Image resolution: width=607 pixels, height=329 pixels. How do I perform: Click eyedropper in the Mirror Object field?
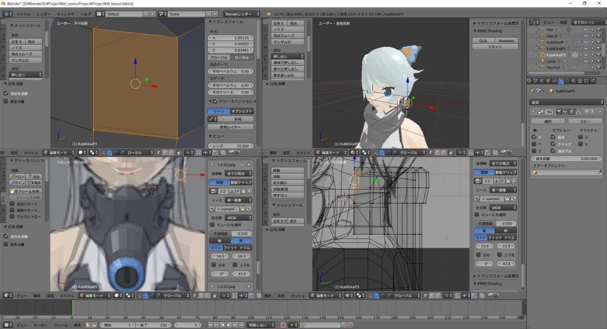pyautogui.click(x=599, y=173)
